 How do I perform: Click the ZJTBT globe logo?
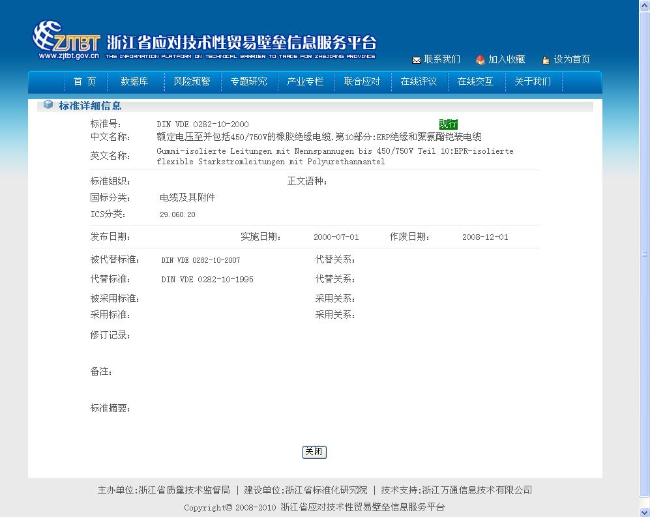point(49,38)
